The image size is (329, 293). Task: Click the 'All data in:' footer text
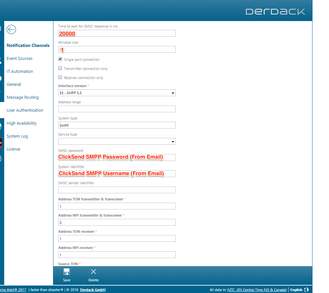(x=218, y=290)
